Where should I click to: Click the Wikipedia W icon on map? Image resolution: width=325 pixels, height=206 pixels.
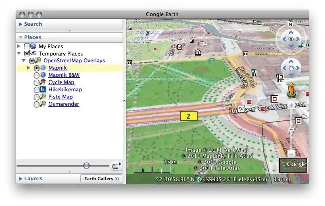pyautogui.click(x=241, y=109)
